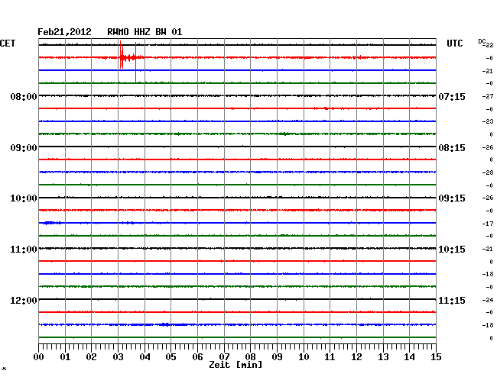The width and height of the screenshot is (497, 377).
Task: Select minute 04 on the time axis
Action: click(x=145, y=356)
